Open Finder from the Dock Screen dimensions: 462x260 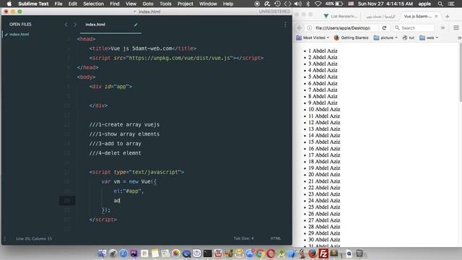(x=103, y=253)
